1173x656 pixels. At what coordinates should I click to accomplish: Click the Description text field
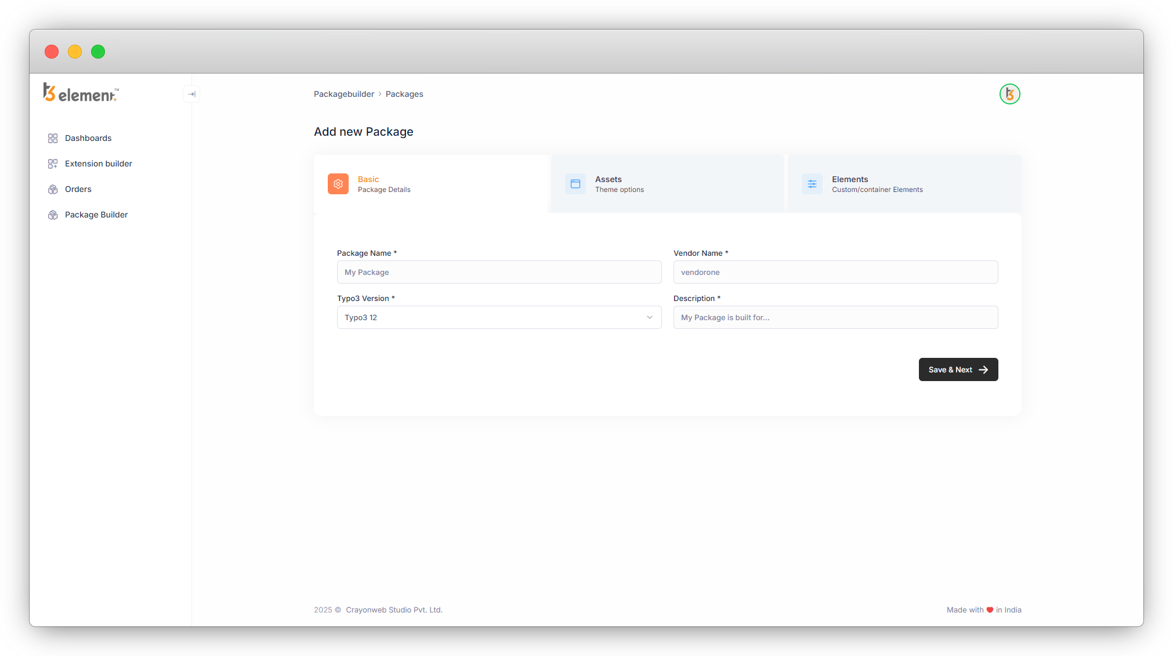coord(835,317)
